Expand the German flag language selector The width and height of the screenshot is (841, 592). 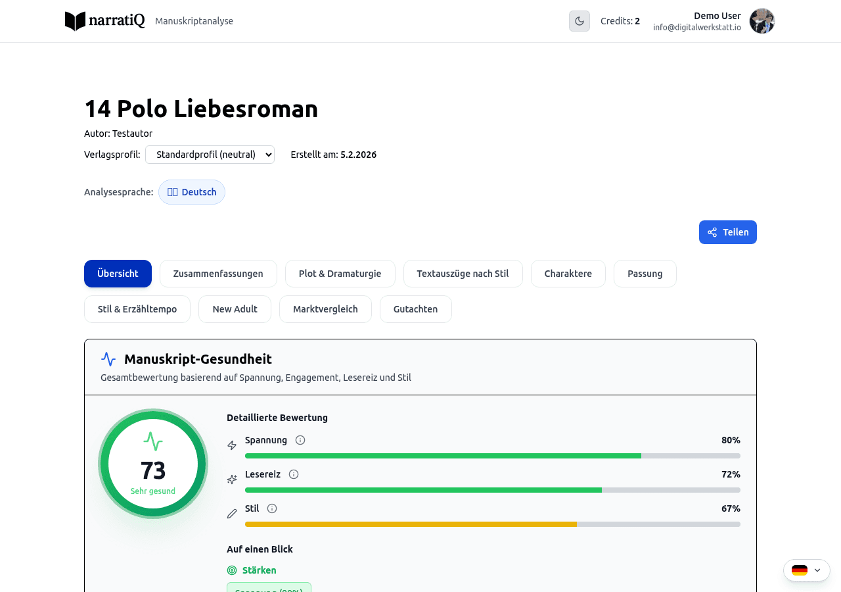point(806,570)
